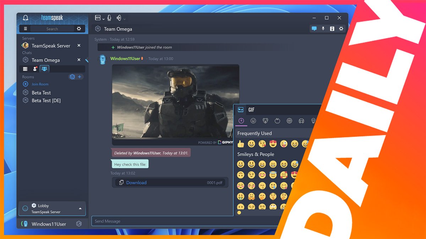
Task: Expand the Lobby connection panel arrow
Action: pos(80,209)
